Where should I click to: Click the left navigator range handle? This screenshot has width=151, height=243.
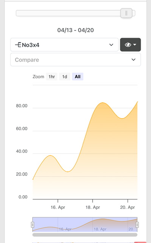(x=33, y=224)
